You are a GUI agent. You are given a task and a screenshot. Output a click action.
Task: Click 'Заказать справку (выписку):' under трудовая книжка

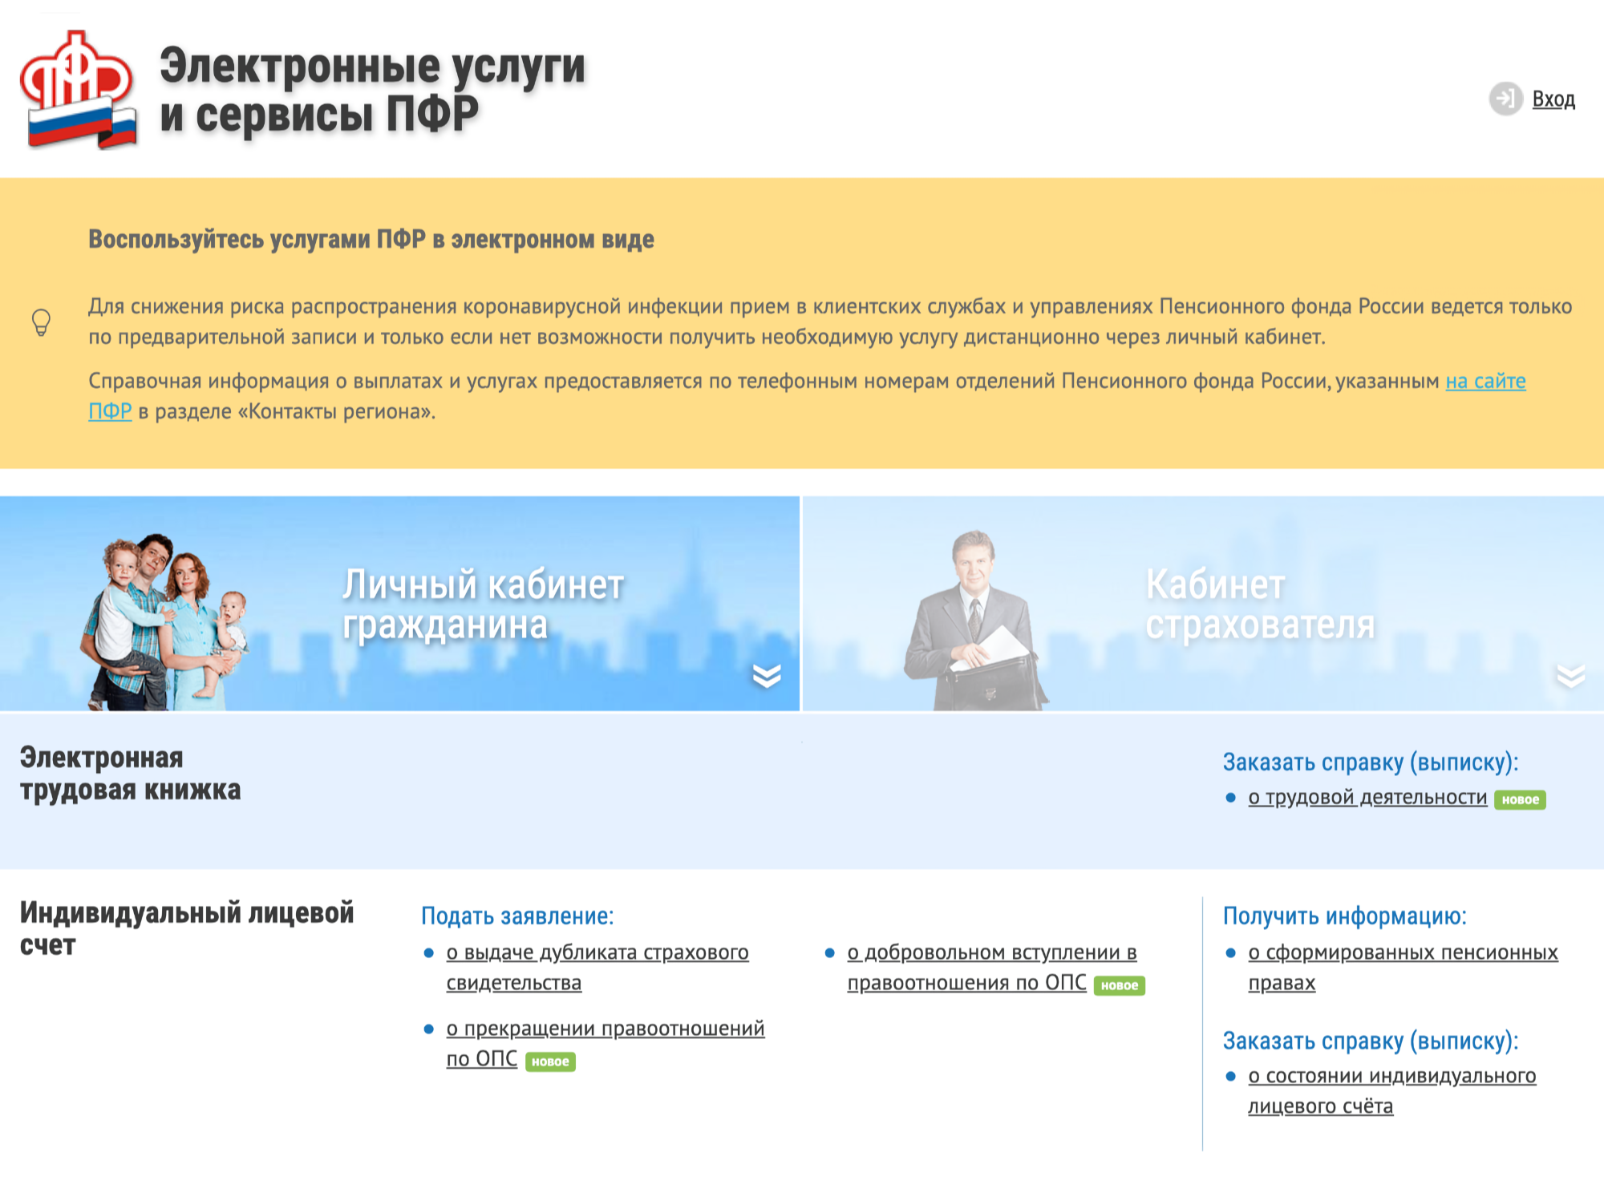[1370, 762]
